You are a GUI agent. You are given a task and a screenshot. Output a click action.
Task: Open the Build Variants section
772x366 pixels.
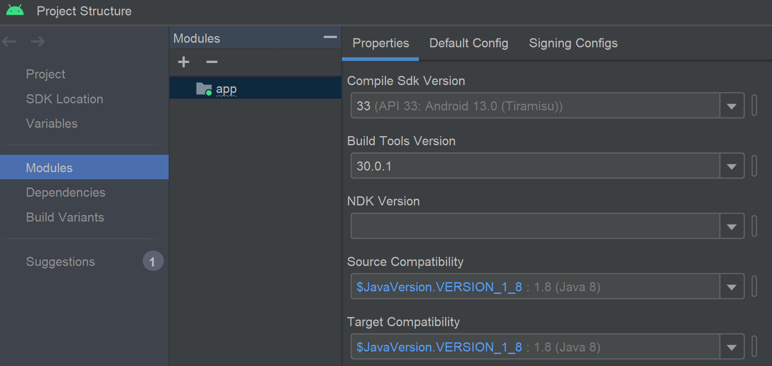pos(65,217)
